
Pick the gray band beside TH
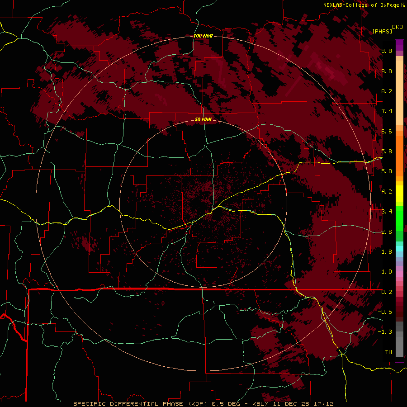(x=399, y=348)
